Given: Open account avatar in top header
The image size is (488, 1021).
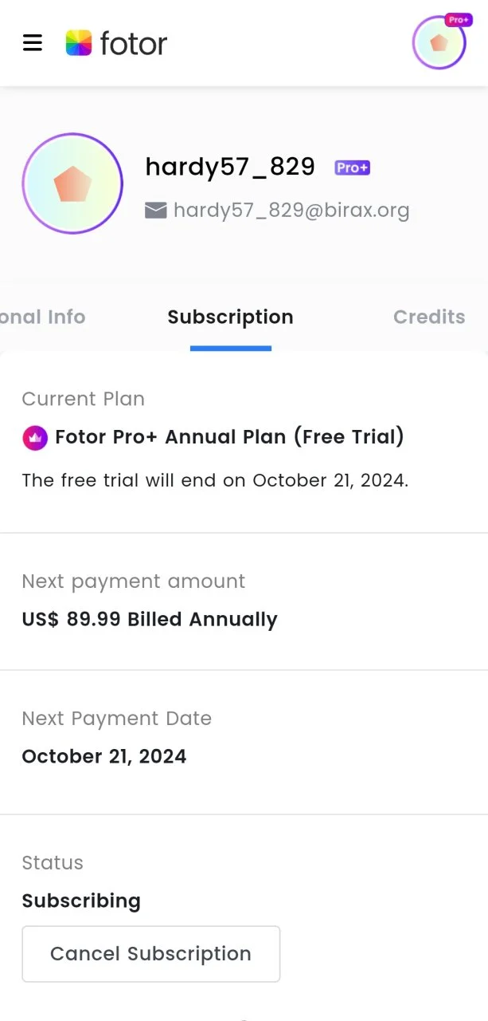Looking at the screenshot, I should click(439, 43).
